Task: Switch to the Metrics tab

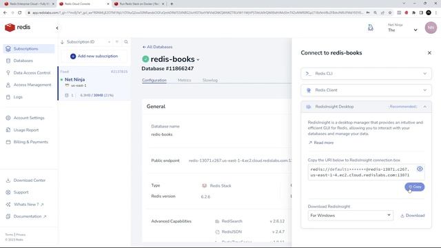Action: tap(184, 80)
